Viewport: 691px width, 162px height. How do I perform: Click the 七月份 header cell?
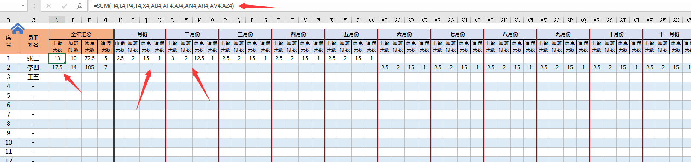457,34
